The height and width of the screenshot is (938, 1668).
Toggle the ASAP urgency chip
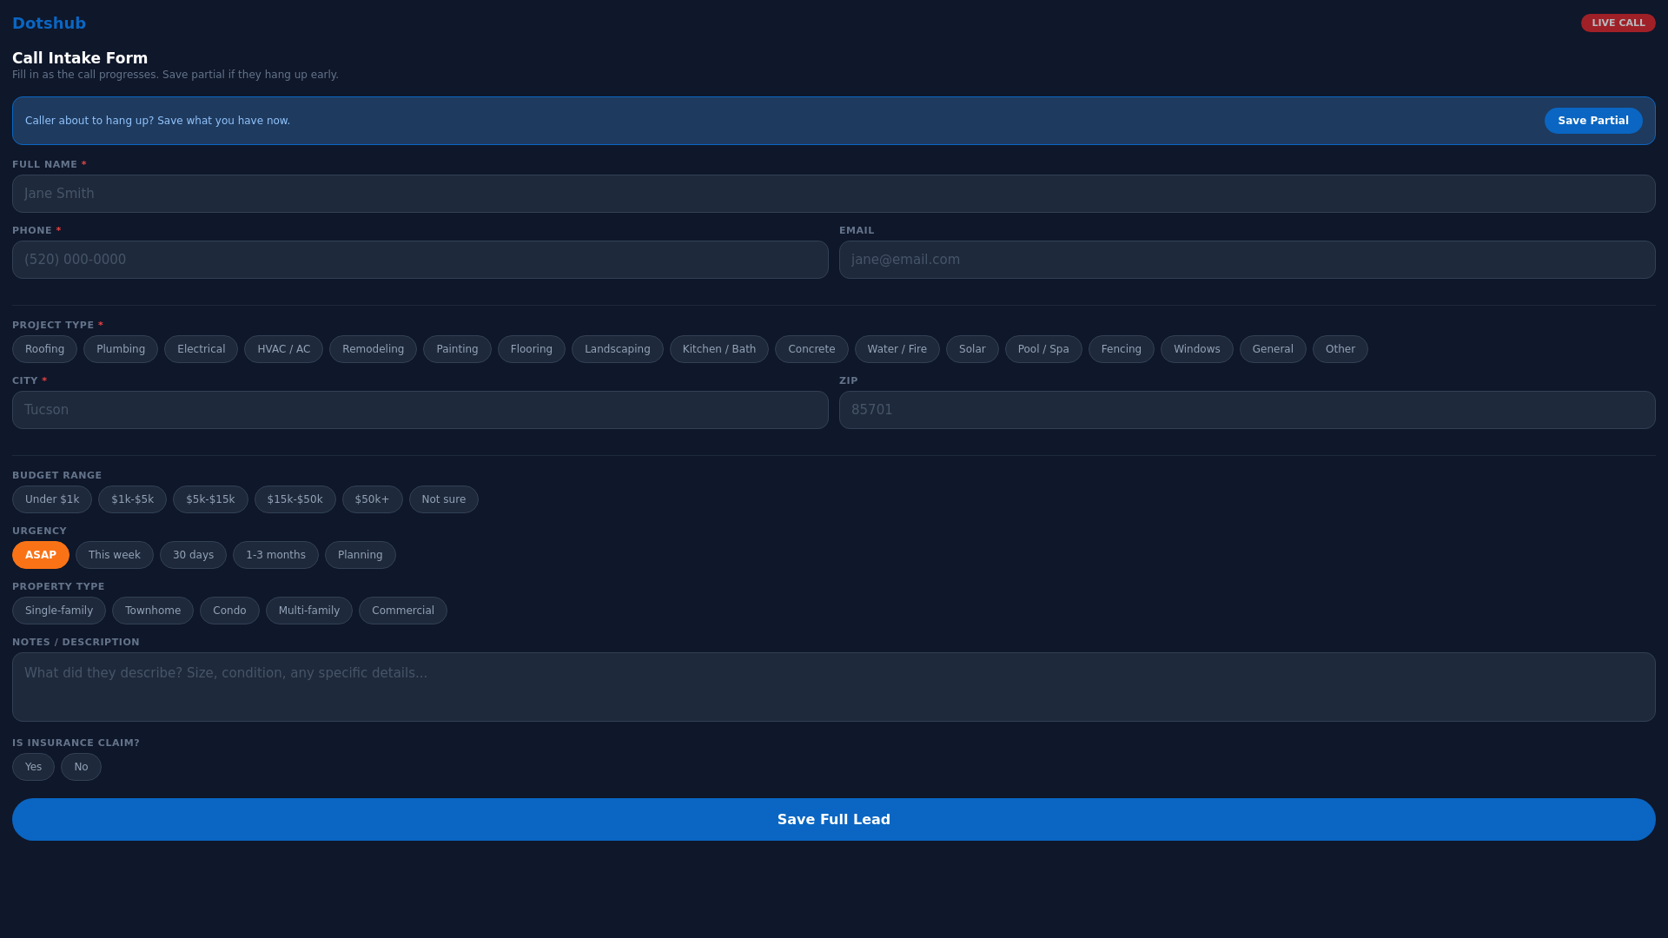point(41,555)
